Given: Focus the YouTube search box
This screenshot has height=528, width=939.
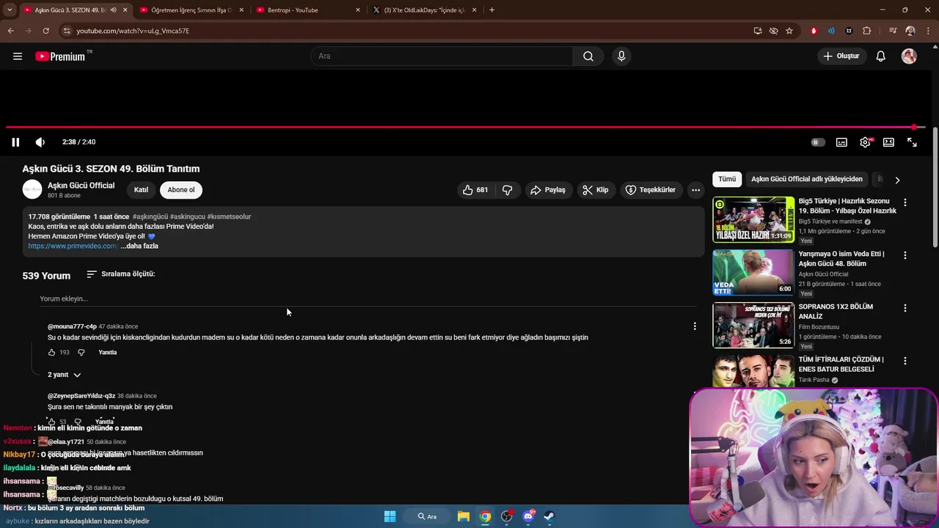Looking at the screenshot, I should pos(442,56).
